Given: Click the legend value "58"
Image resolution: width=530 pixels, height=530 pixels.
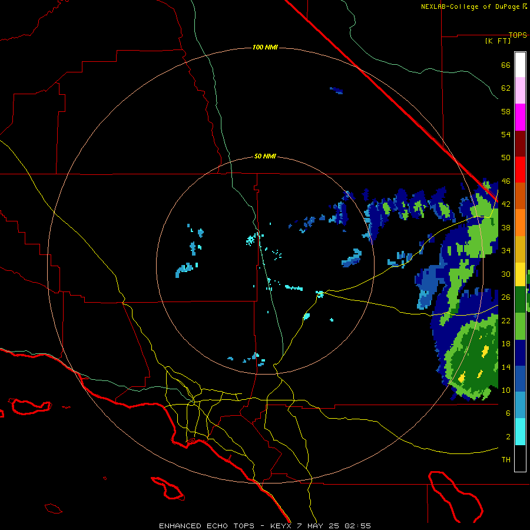Looking at the screenshot, I should [x=506, y=111].
